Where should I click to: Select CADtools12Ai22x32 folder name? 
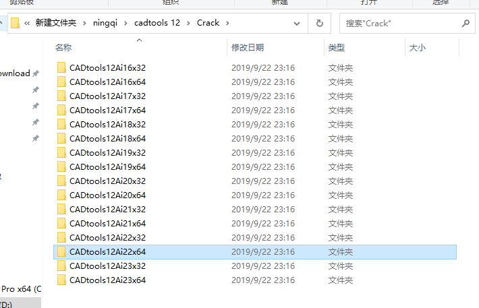pyautogui.click(x=107, y=238)
